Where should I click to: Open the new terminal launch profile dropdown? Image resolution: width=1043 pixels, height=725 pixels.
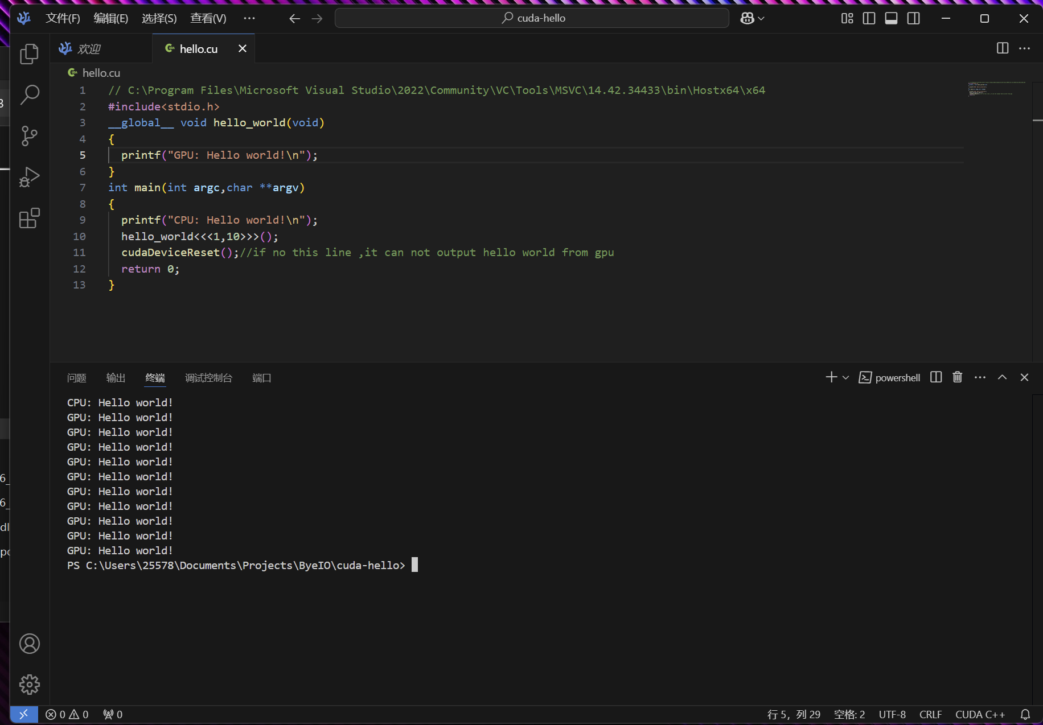tap(845, 377)
